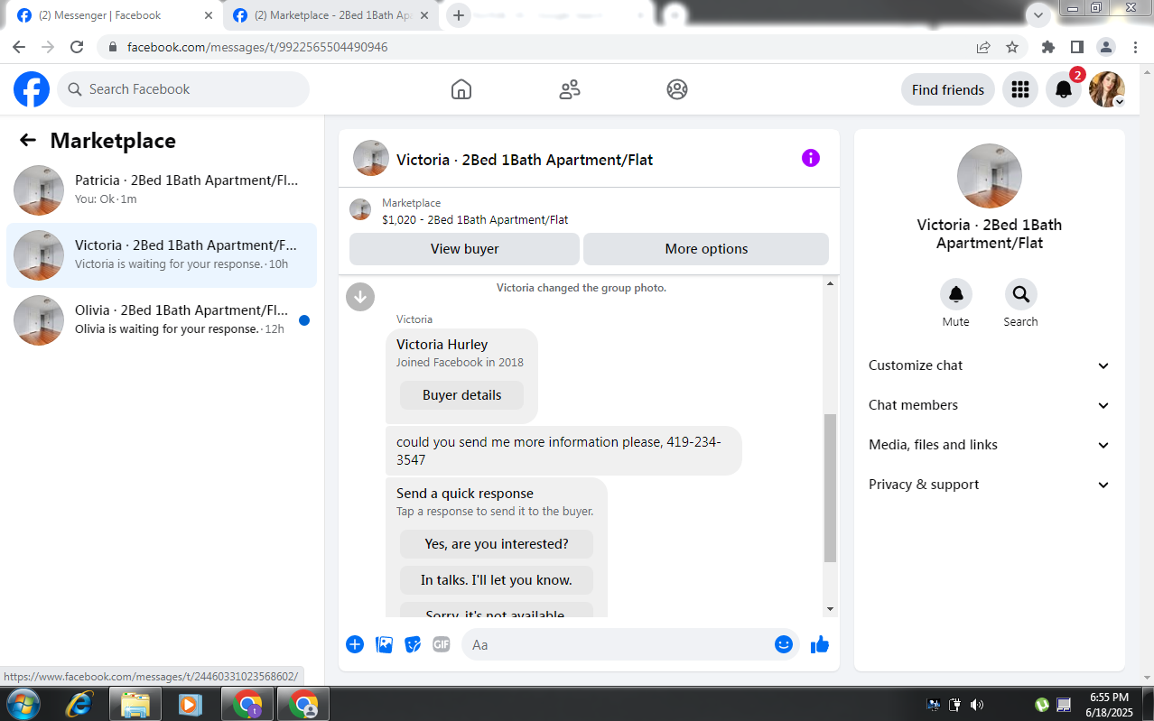Open the purple conversation information icon
The height and width of the screenshot is (721, 1154).
click(x=811, y=158)
